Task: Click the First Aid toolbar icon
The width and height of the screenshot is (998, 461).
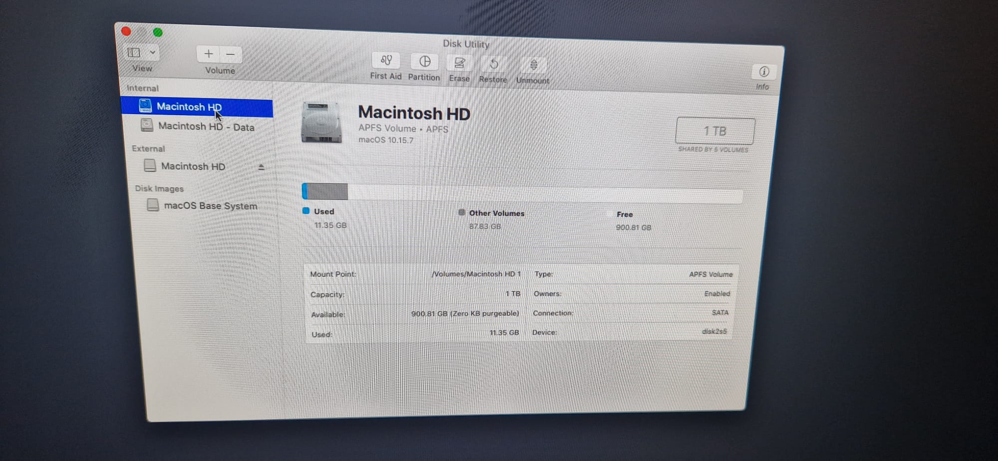Action: (386, 60)
